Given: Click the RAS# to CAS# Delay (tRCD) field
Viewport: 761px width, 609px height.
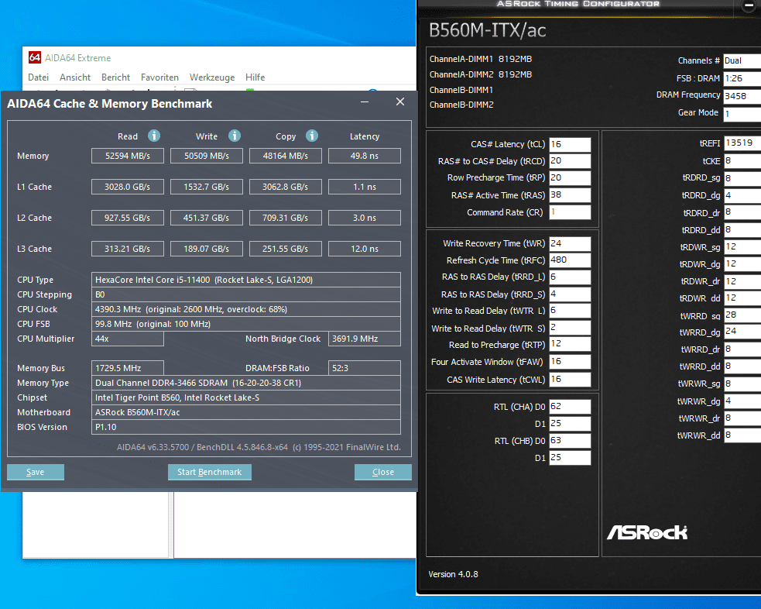Looking at the screenshot, I should point(571,160).
